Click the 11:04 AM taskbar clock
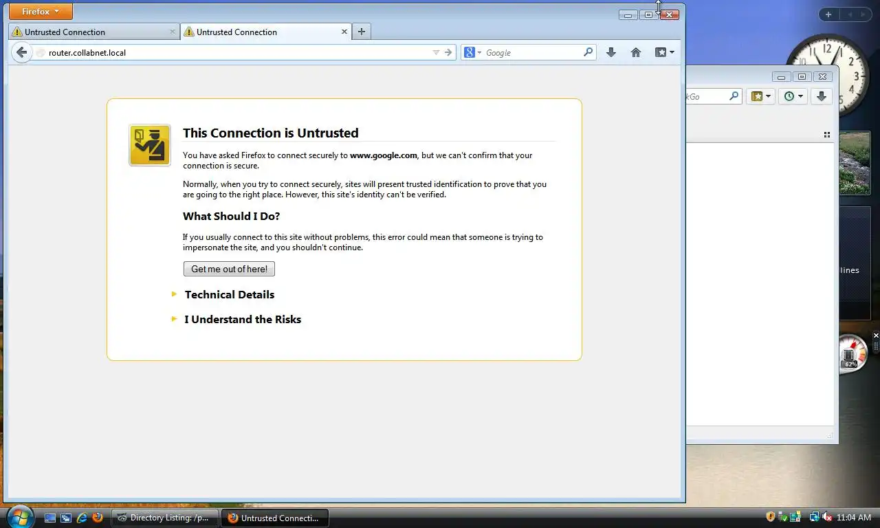The height and width of the screenshot is (528, 880). pos(855,518)
